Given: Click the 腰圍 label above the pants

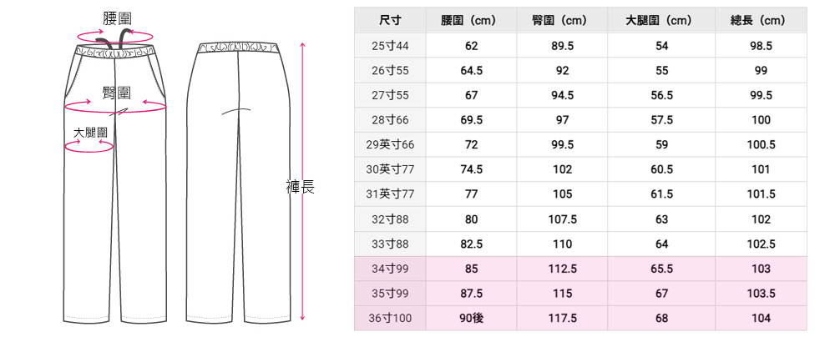Looking at the screenshot, I should coord(115,18).
